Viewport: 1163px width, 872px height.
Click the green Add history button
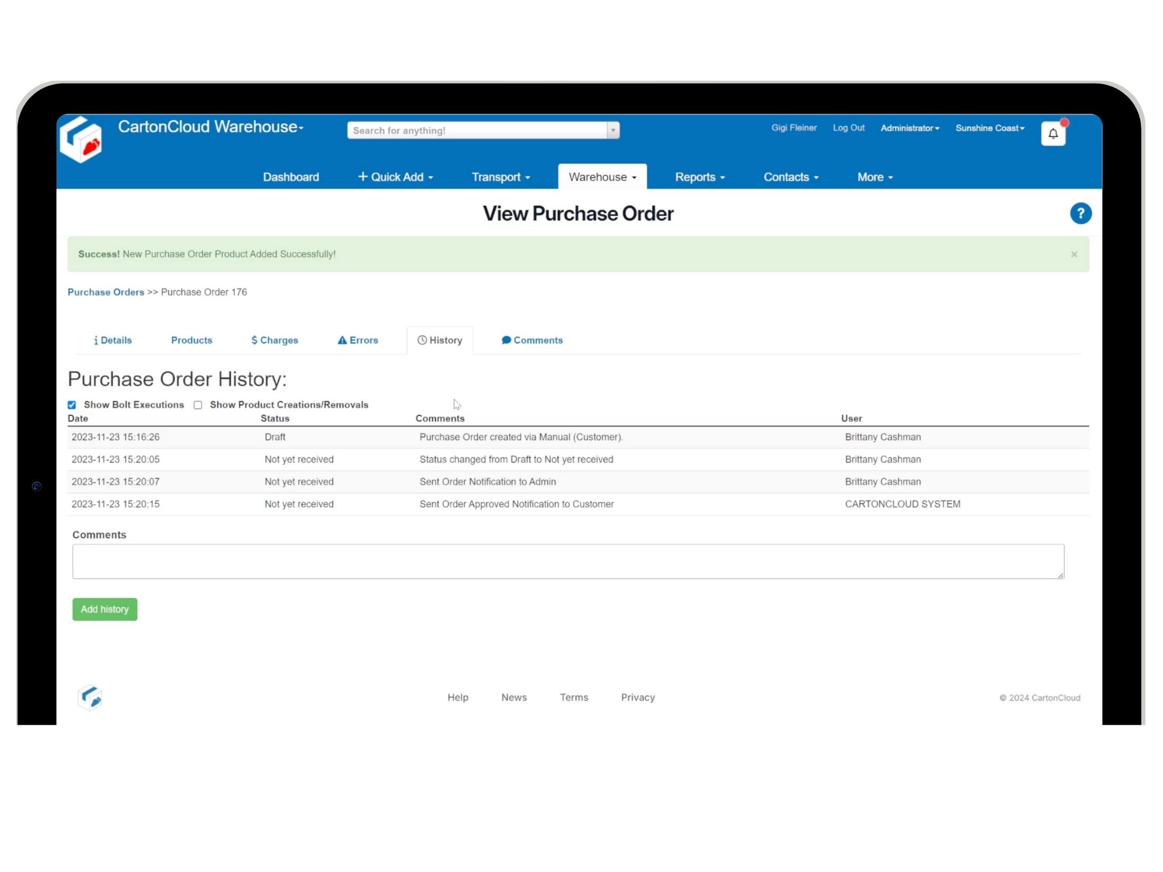(105, 609)
